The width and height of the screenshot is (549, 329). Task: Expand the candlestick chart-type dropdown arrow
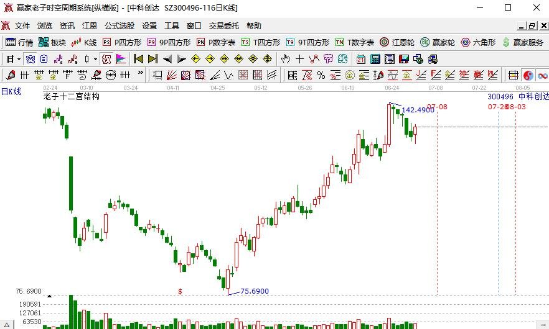click(x=95, y=60)
